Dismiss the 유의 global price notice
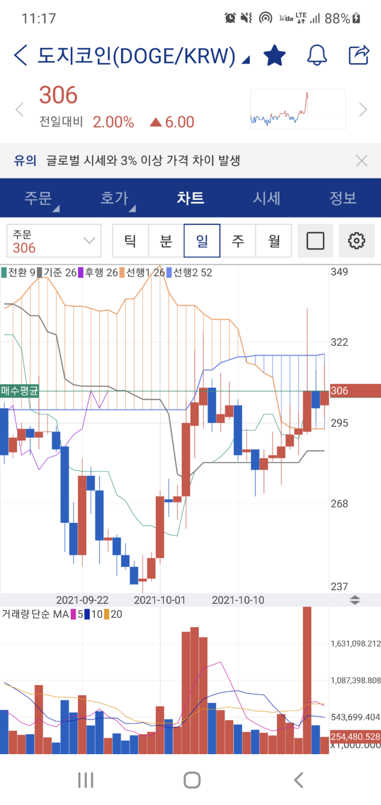The height and width of the screenshot is (805, 381). point(362,161)
